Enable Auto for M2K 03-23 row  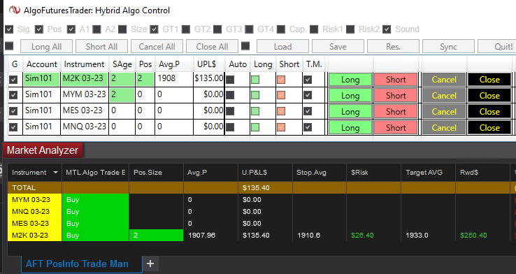[x=230, y=80]
